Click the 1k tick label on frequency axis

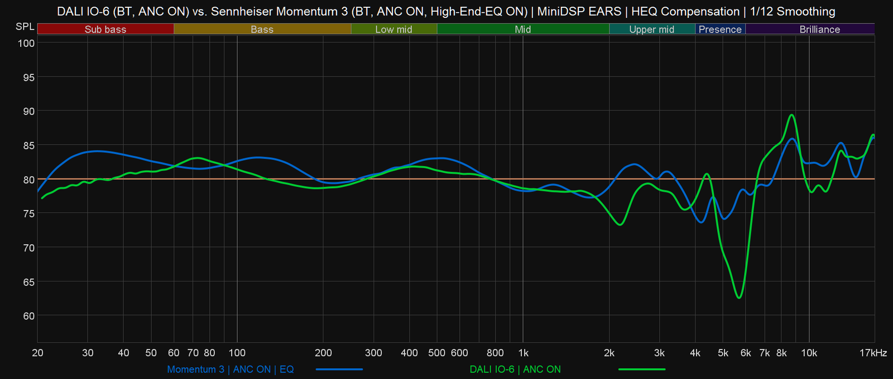pyautogui.click(x=523, y=353)
